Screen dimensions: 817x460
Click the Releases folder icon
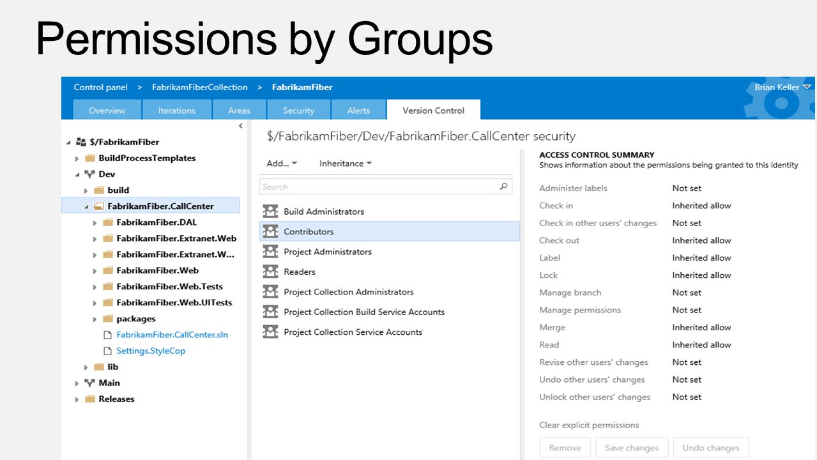pyautogui.click(x=89, y=399)
